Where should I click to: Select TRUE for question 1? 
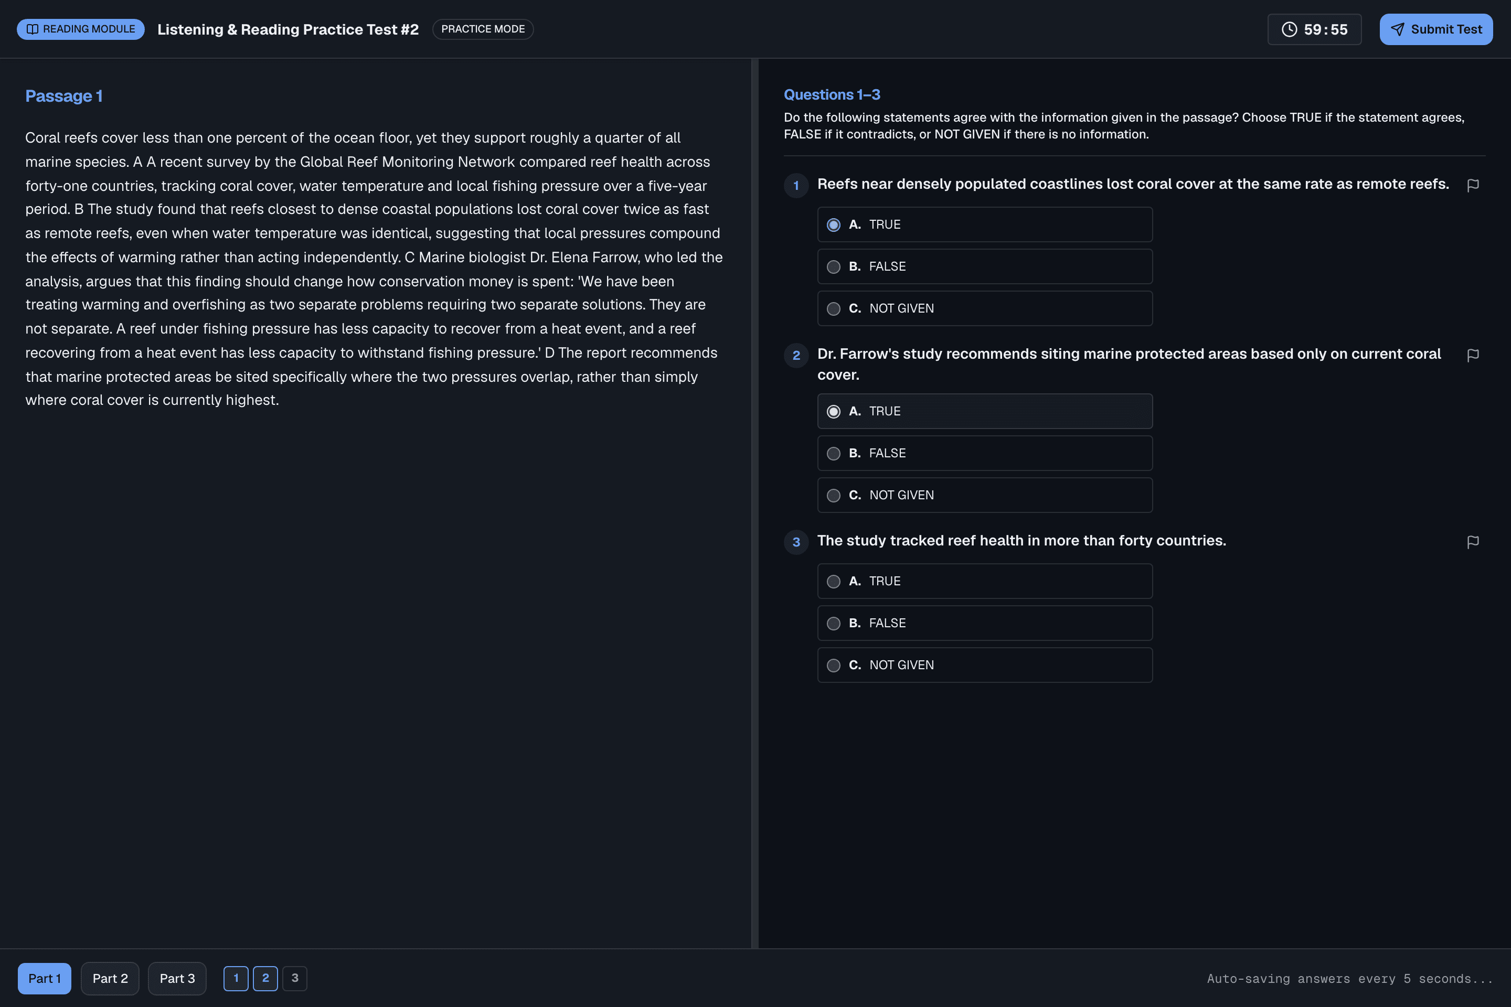click(x=985, y=225)
